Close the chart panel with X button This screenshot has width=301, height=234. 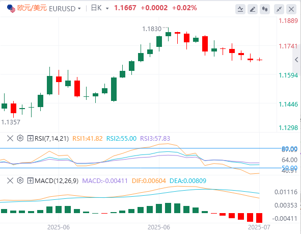coord(291,9)
